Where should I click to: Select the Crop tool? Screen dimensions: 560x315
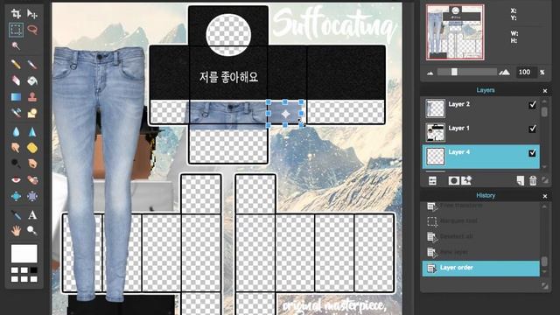pyautogui.click(x=16, y=14)
